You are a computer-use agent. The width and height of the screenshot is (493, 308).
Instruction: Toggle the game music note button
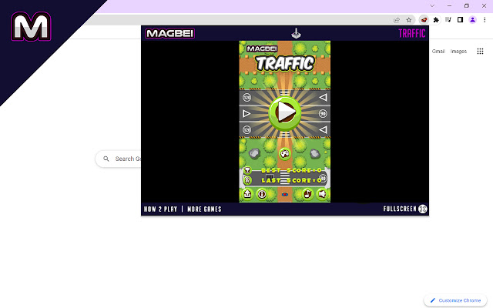click(x=307, y=194)
